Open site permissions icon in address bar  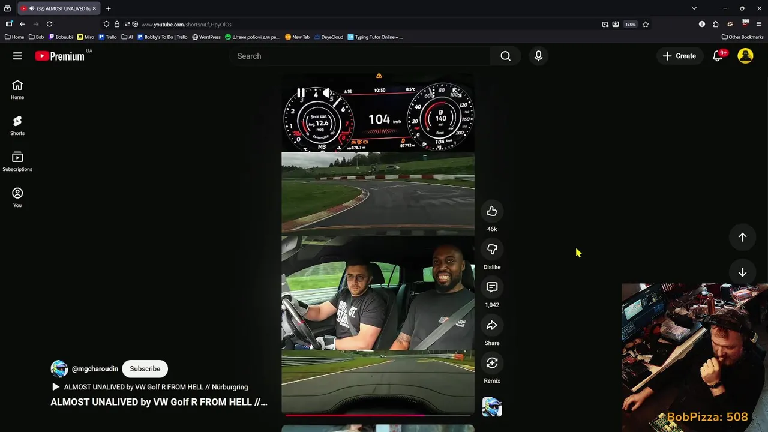(x=127, y=24)
